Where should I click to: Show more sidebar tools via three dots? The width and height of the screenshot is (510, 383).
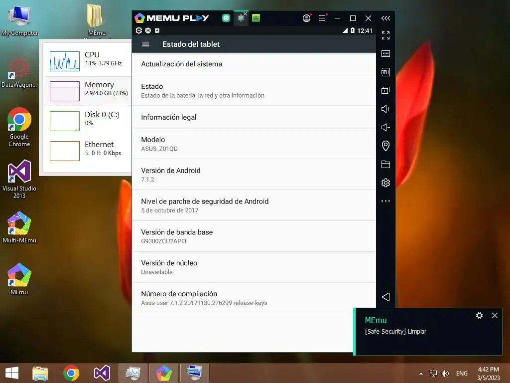click(385, 201)
